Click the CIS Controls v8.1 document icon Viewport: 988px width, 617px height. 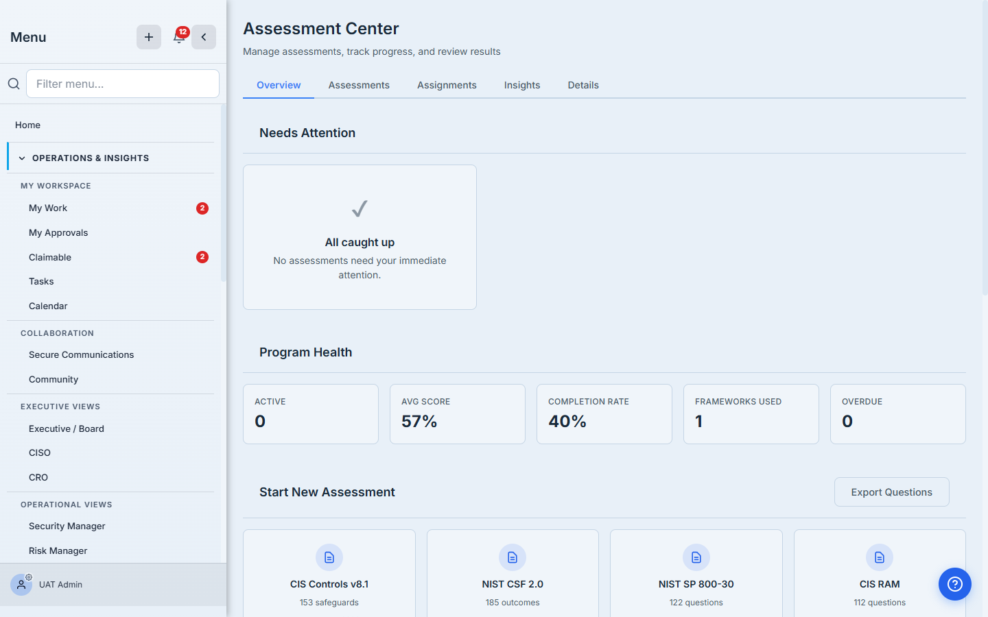(329, 557)
